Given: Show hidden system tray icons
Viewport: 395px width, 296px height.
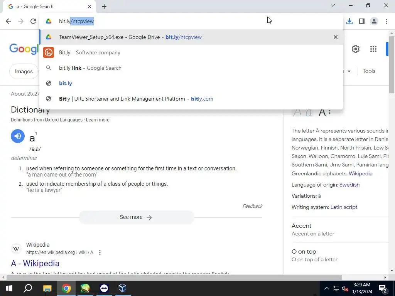Looking at the screenshot, I should point(326,288).
